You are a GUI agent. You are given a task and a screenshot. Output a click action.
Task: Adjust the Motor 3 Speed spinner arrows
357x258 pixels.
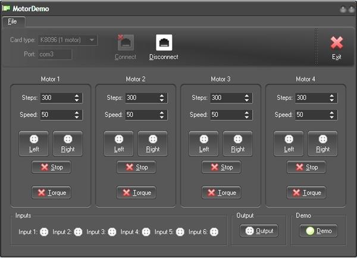pos(247,115)
